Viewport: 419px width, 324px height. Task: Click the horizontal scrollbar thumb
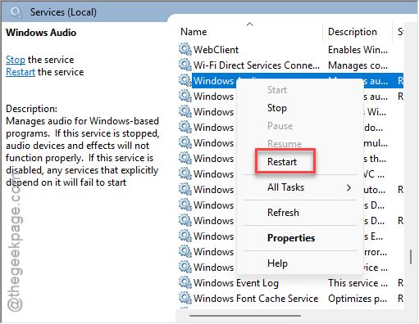[x=245, y=316]
